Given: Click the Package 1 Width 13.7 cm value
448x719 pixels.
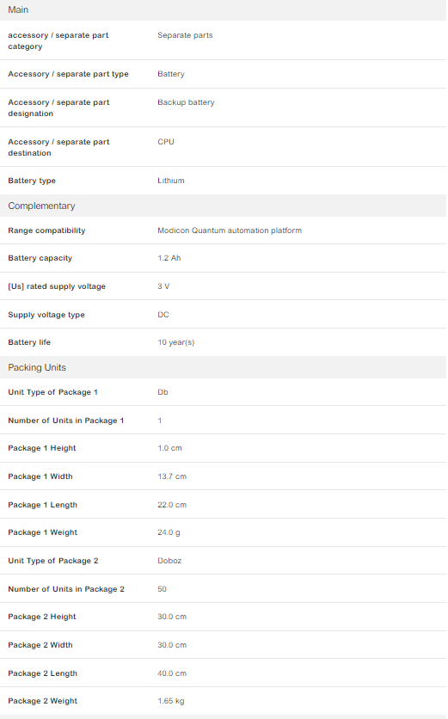Looking at the screenshot, I should [172, 476].
